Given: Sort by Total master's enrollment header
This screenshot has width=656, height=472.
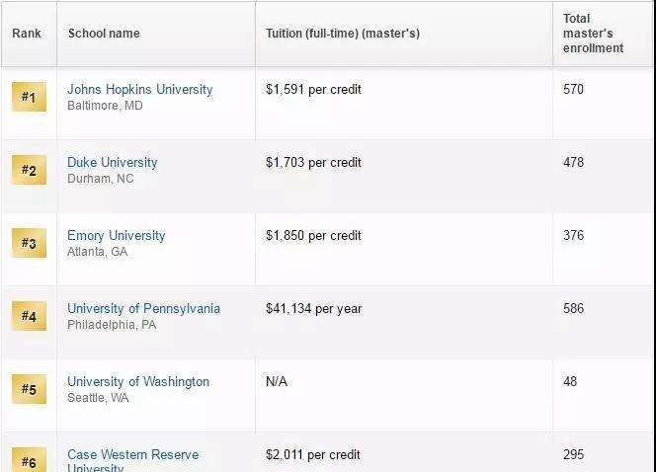Looking at the screenshot, I should coord(593,34).
